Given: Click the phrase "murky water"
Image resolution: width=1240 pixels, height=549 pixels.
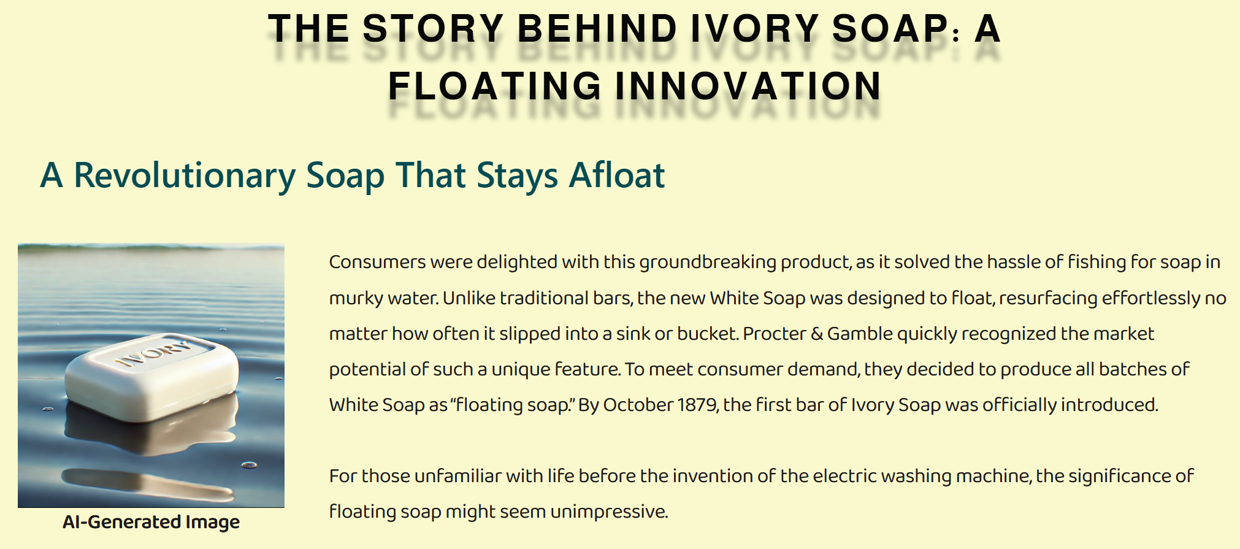Looking at the screenshot, I should click(383, 298).
